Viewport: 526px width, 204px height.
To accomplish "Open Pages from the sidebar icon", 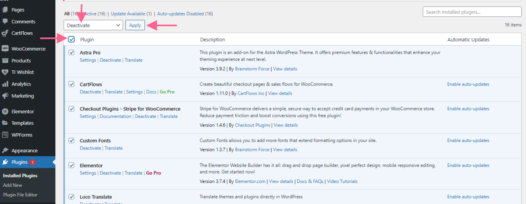I will click(x=5, y=10).
